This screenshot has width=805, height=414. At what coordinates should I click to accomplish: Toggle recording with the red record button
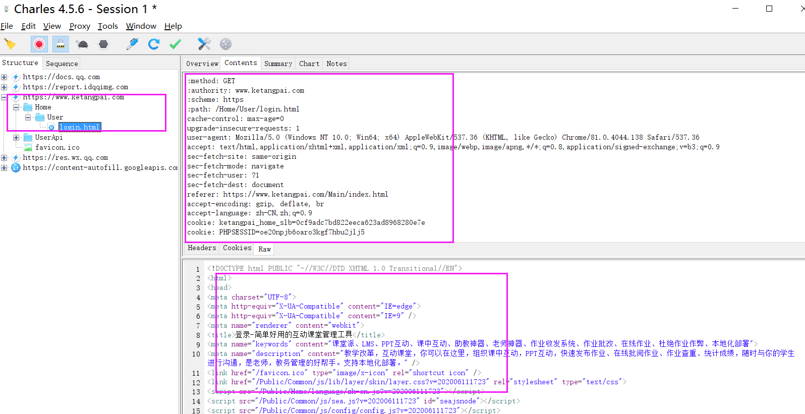(x=39, y=44)
